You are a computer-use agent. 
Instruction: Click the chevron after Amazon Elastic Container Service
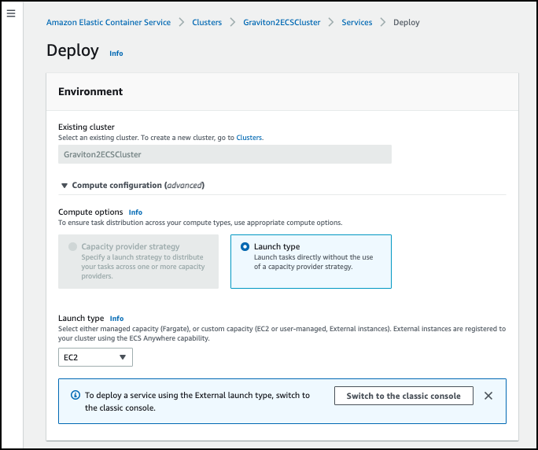point(182,22)
